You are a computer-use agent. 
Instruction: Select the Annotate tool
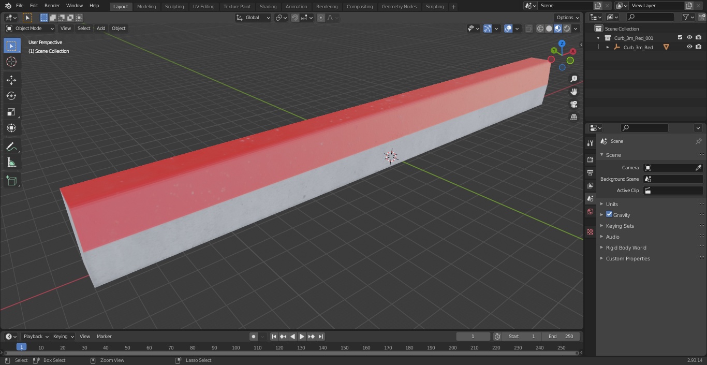(11, 147)
